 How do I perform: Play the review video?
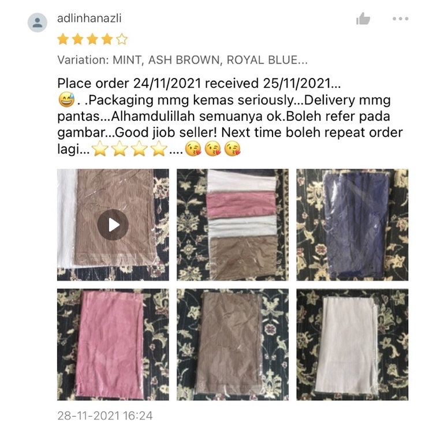click(113, 225)
